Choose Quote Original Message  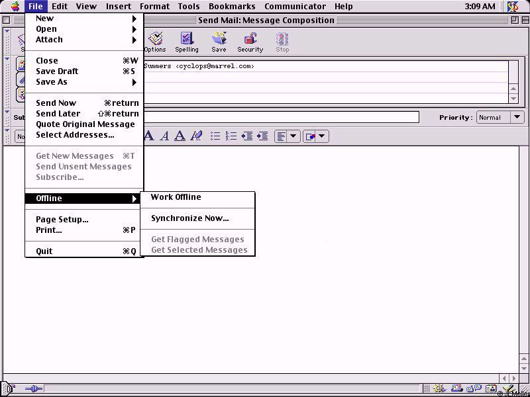coord(85,124)
